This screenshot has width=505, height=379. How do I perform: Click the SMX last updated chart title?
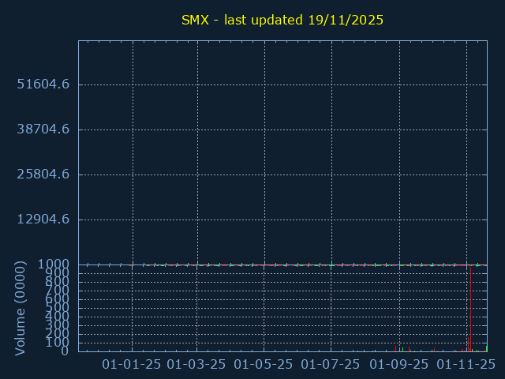[x=282, y=21]
